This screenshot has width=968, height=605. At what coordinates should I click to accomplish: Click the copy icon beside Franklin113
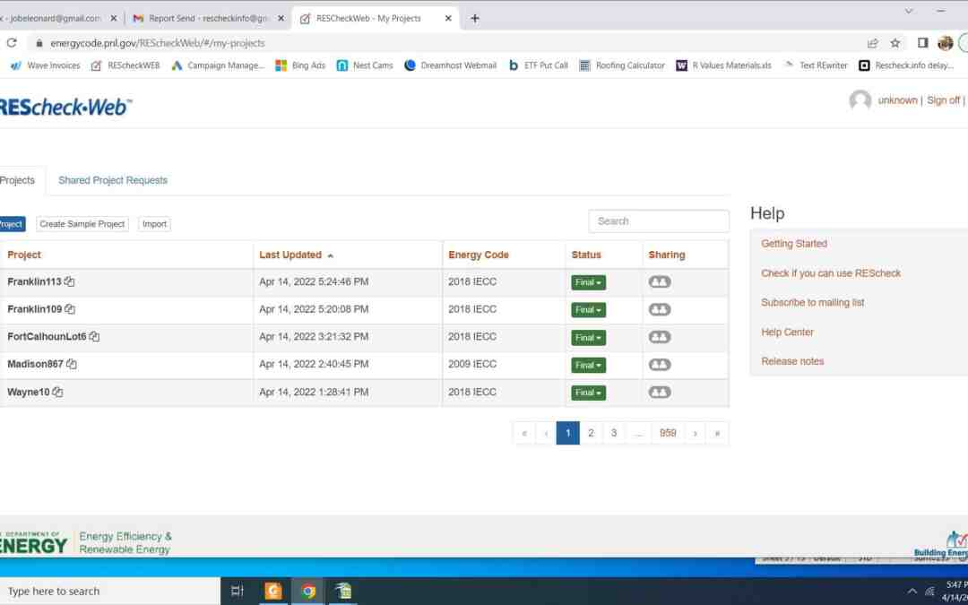[x=70, y=281]
